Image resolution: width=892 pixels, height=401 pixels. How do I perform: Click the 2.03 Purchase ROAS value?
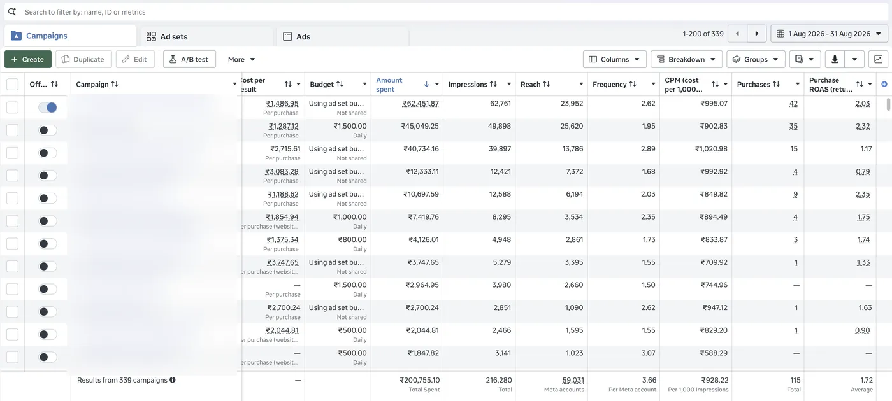863,103
